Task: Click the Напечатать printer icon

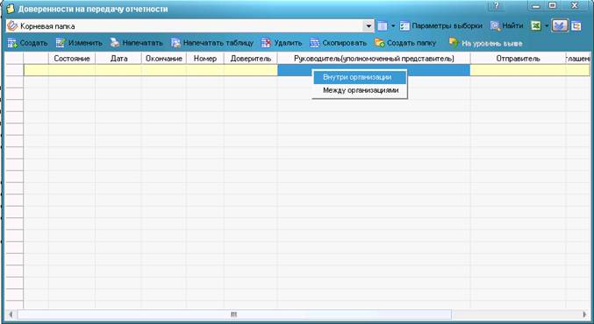Action: coord(115,43)
